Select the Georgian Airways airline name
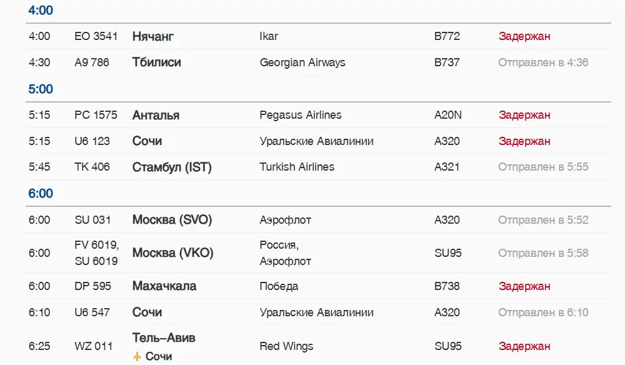 click(302, 62)
